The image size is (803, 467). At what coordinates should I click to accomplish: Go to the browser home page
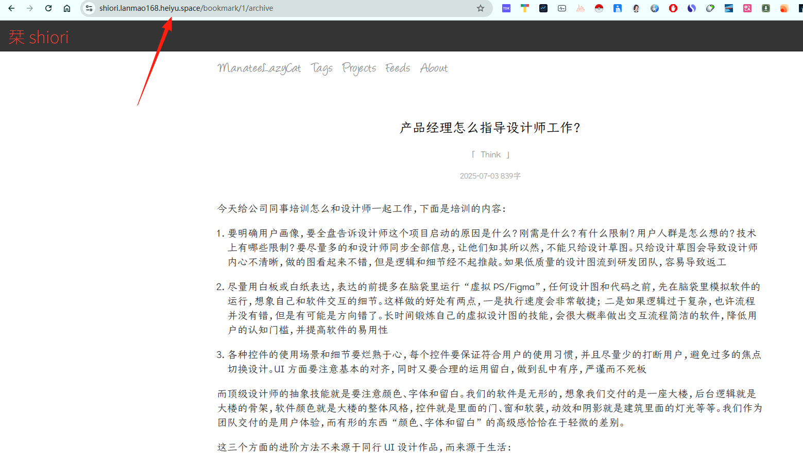tap(67, 8)
